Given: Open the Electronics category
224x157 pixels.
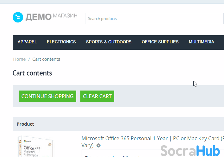Looking at the screenshot, I should pyautogui.click(x=61, y=42).
